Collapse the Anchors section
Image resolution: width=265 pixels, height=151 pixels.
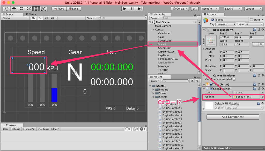(204, 49)
